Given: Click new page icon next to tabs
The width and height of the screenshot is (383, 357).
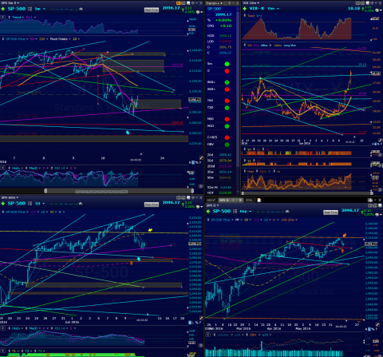Looking at the screenshot, I should click(x=259, y=200).
